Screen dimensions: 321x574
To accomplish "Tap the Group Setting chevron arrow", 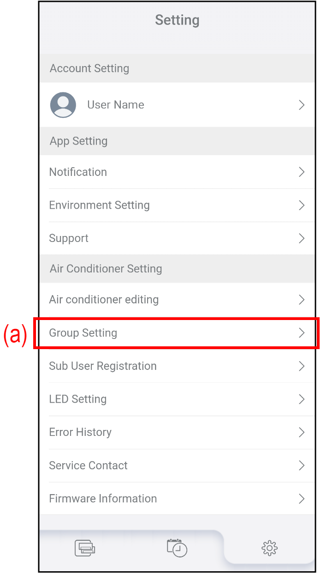I will [x=302, y=333].
